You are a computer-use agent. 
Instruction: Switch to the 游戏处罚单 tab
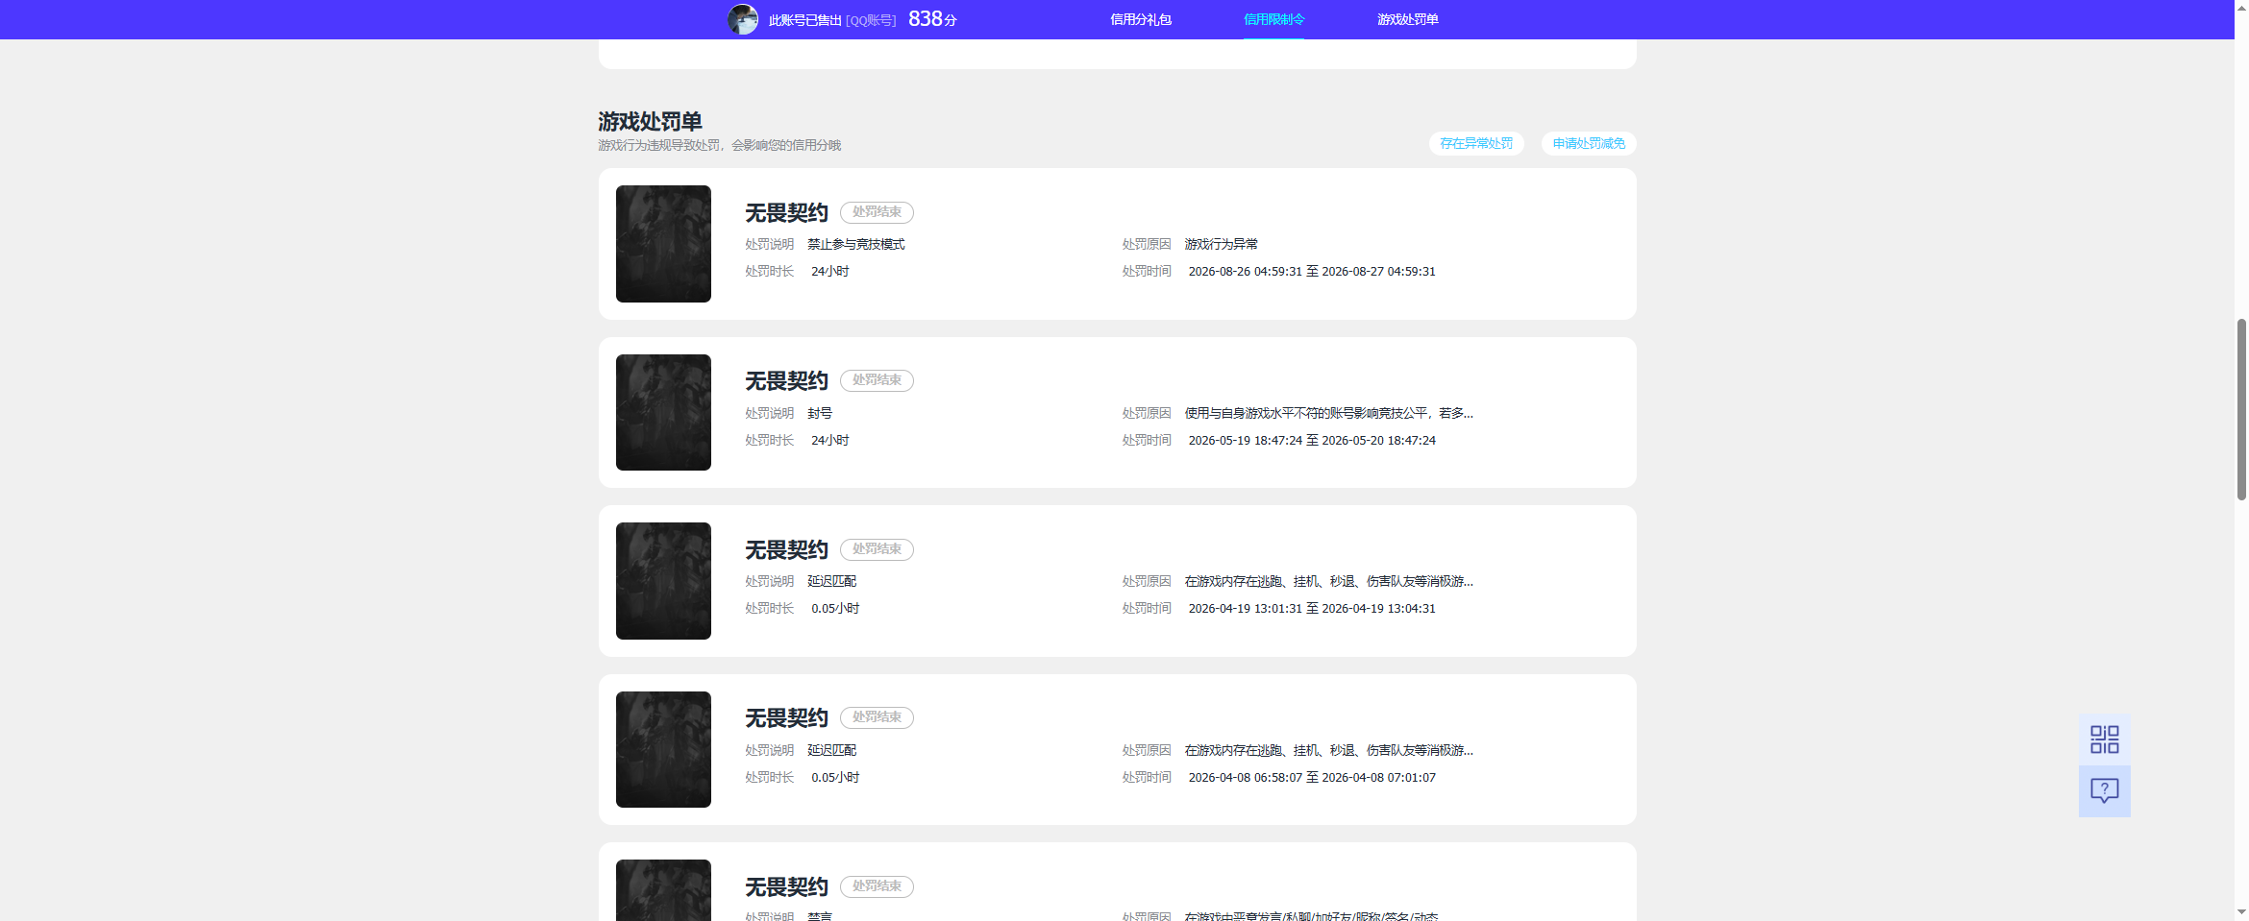point(1407,19)
